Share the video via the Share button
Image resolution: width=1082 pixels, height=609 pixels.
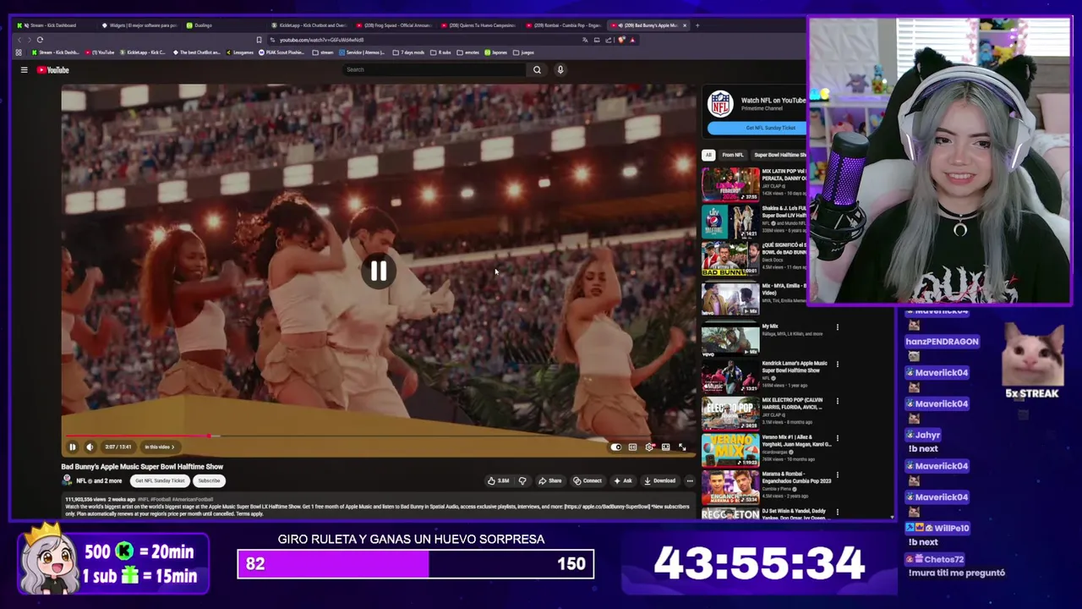[549, 480]
